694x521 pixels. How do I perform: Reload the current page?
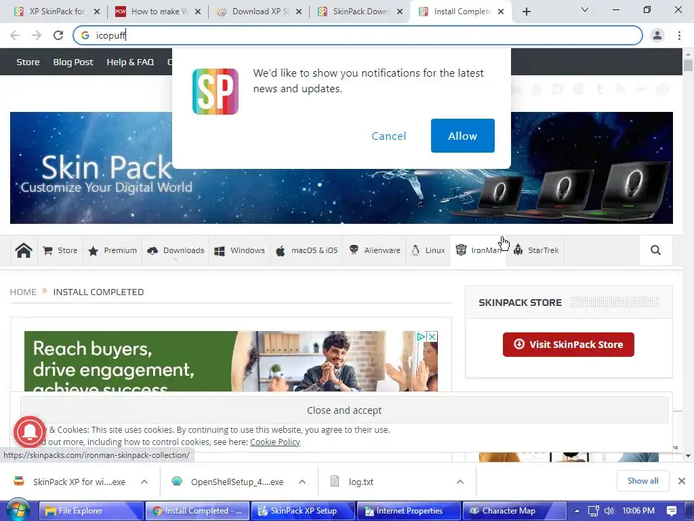click(x=58, y=35)
